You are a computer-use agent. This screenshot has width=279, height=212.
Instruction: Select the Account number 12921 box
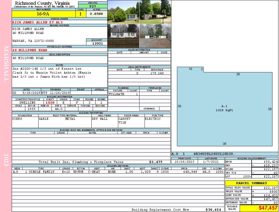point(97,43)
